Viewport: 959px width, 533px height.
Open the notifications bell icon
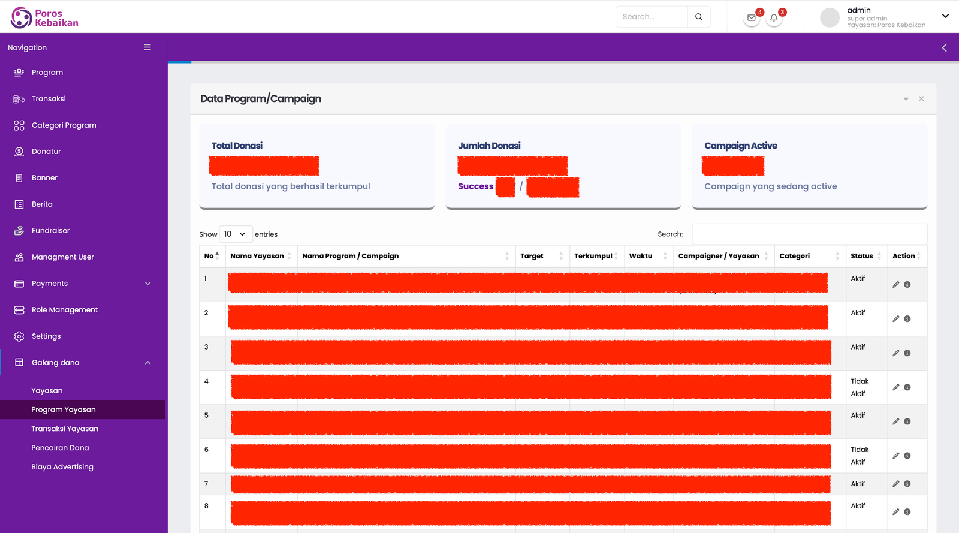pos(774,18)
